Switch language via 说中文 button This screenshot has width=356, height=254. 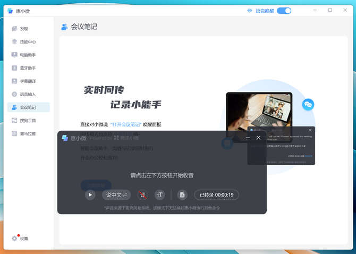coord(116,195)
